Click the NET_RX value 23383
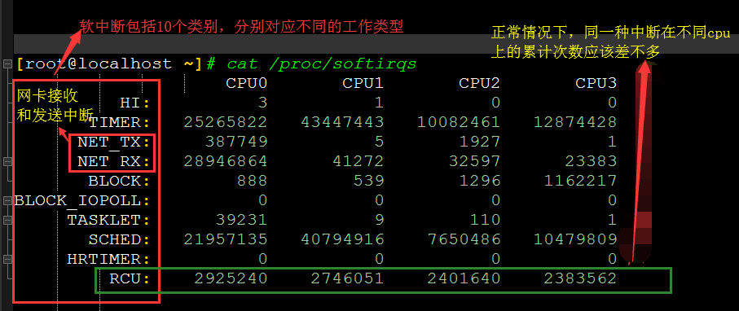 coord(591,162)
